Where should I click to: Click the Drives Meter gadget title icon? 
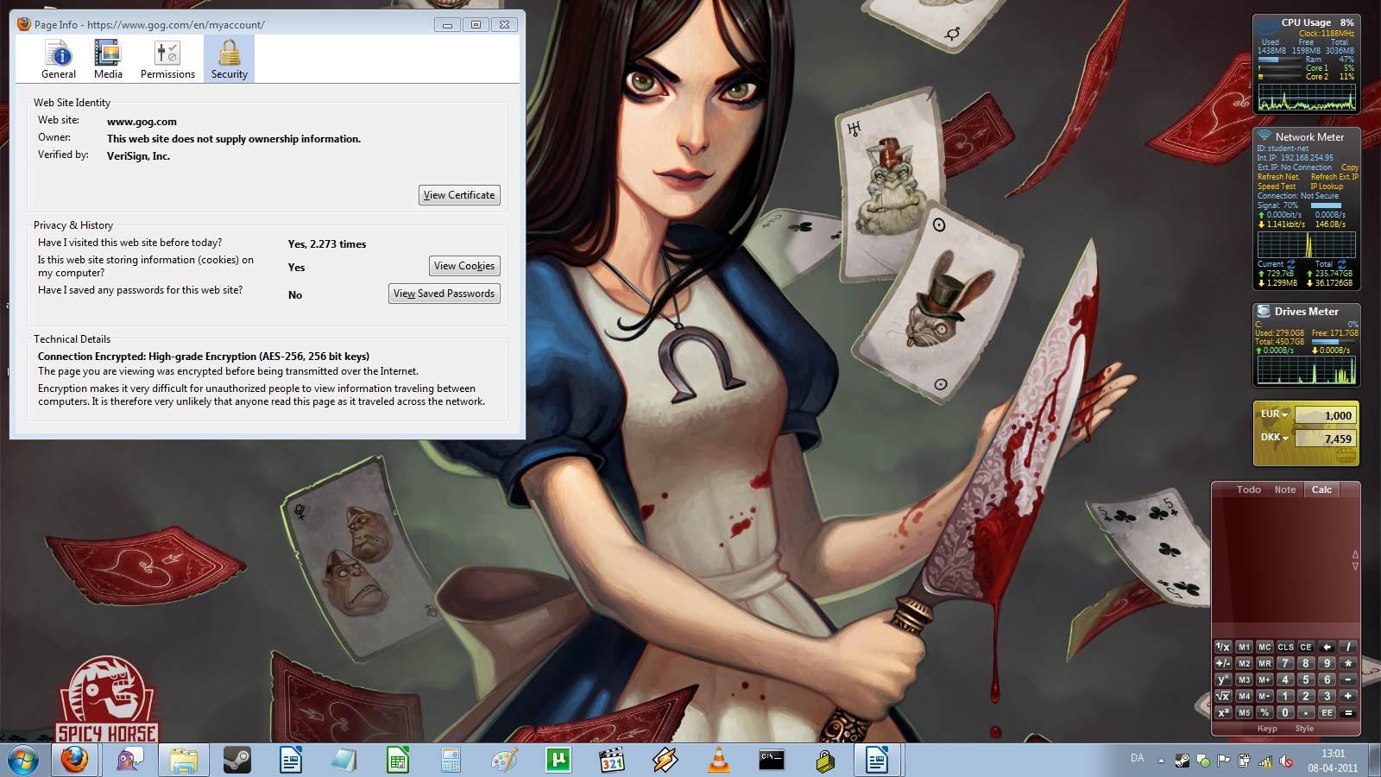click(1264, 311)
